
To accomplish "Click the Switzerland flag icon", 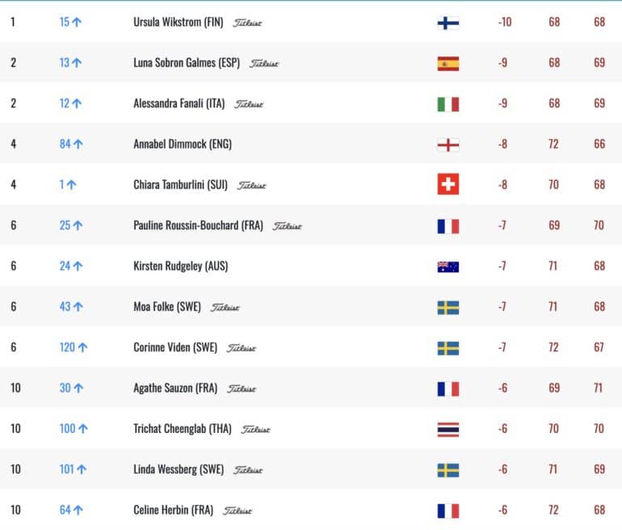I will 448,184.
